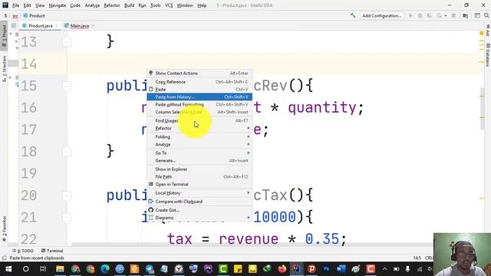Viewport: 491px width, 276px height.
Task: Select the Product.java editor tab
Action: click(x=40, y=26)
